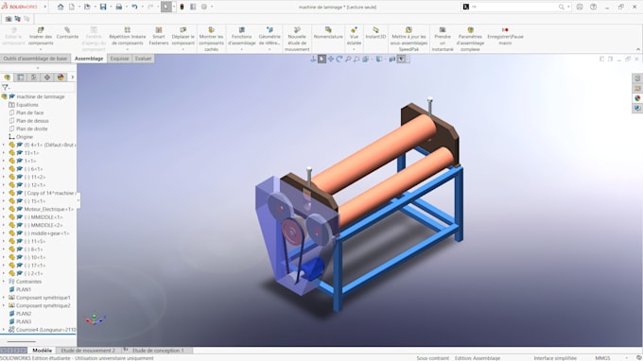This screenshot has height=361, width=643.
Task: Start a Nouvelle étude de mouvement
Action: [x=297, y=40]
